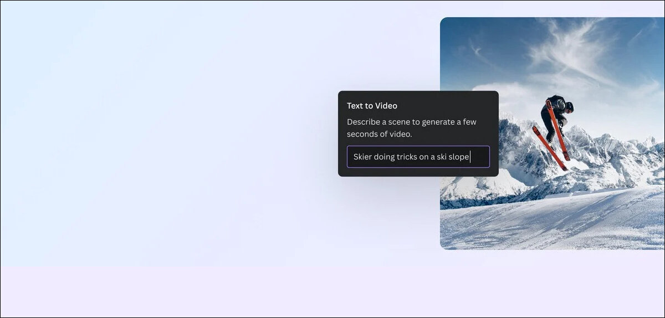Click the scene description input field
665x318 pixels.
pyautogui.click(x=418, y=157)
